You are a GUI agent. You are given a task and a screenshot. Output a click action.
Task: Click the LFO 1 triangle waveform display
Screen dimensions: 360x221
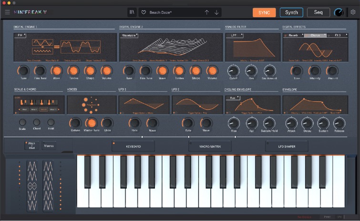144,105
